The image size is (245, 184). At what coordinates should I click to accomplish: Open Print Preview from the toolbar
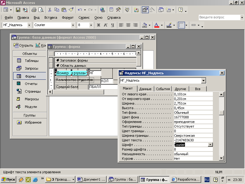[41, 10]
